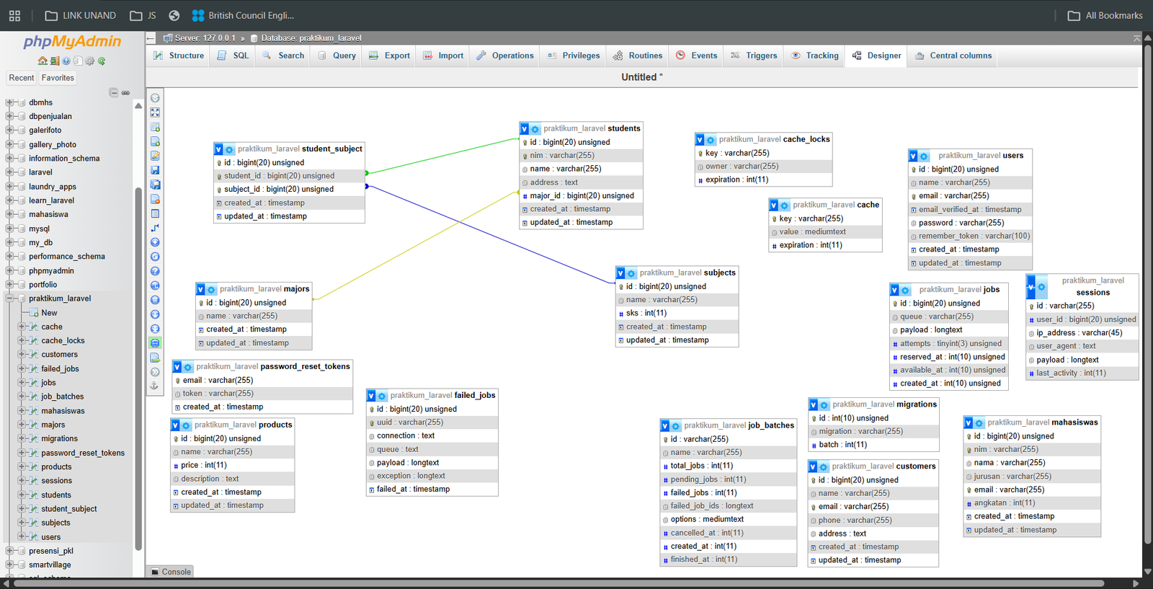Expand the dbmhs database node
Screen dimensions: 1153x589
click(x=9, y=102)
